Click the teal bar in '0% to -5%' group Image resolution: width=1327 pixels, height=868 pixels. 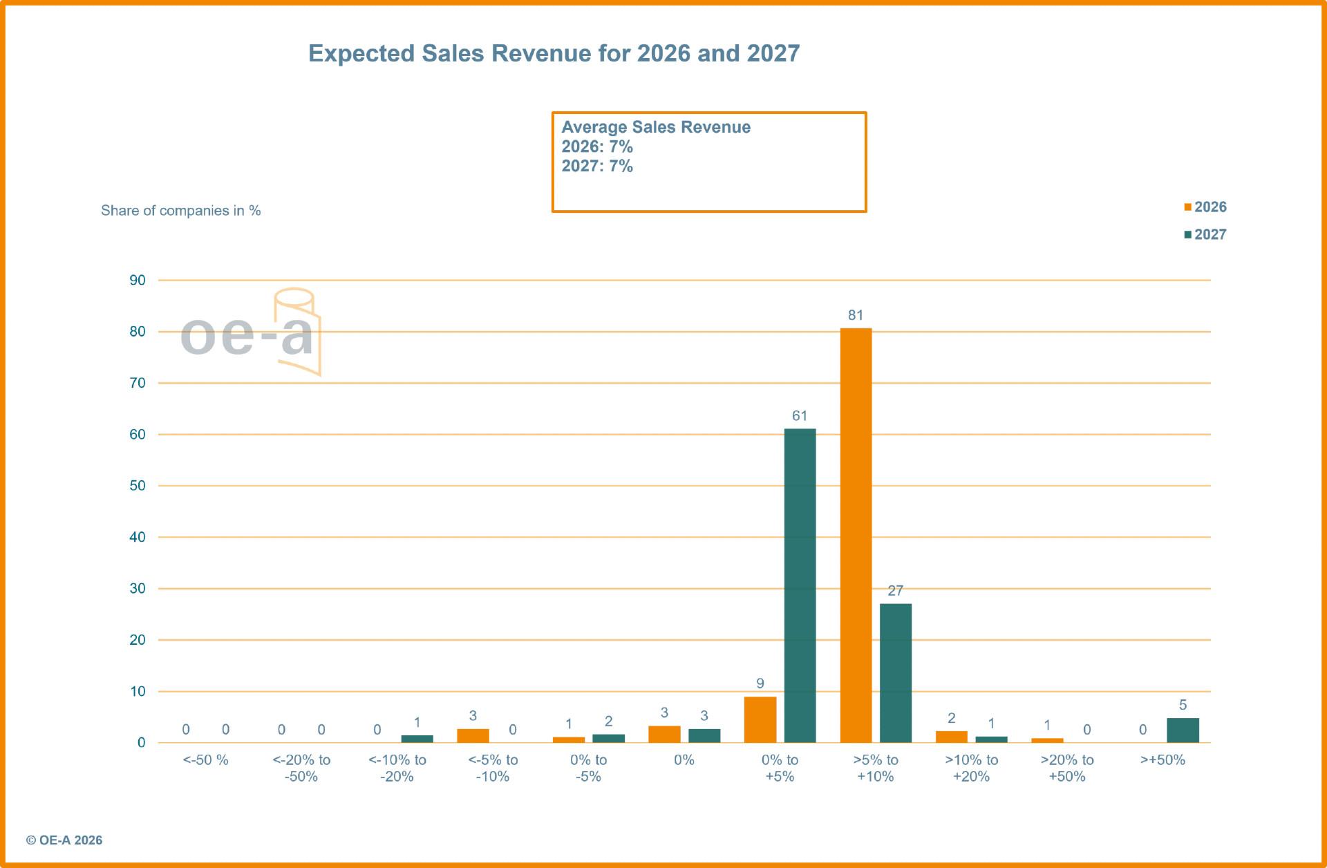point(608,739)
